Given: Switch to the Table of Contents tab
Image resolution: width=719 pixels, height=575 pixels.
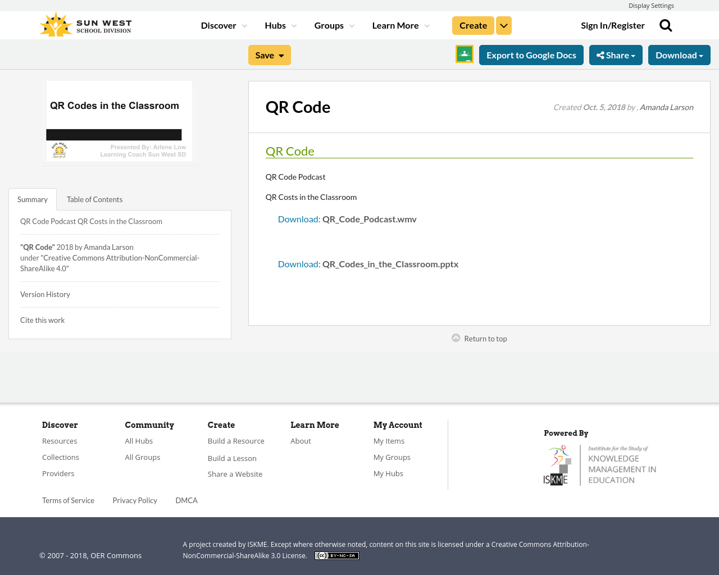Looking at the screenshot, I should click(x=94, y=199).
